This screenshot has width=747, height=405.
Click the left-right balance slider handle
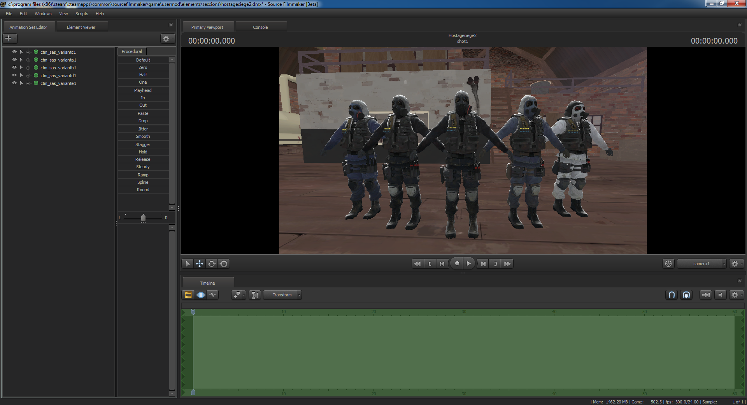(x=143, y=218)
